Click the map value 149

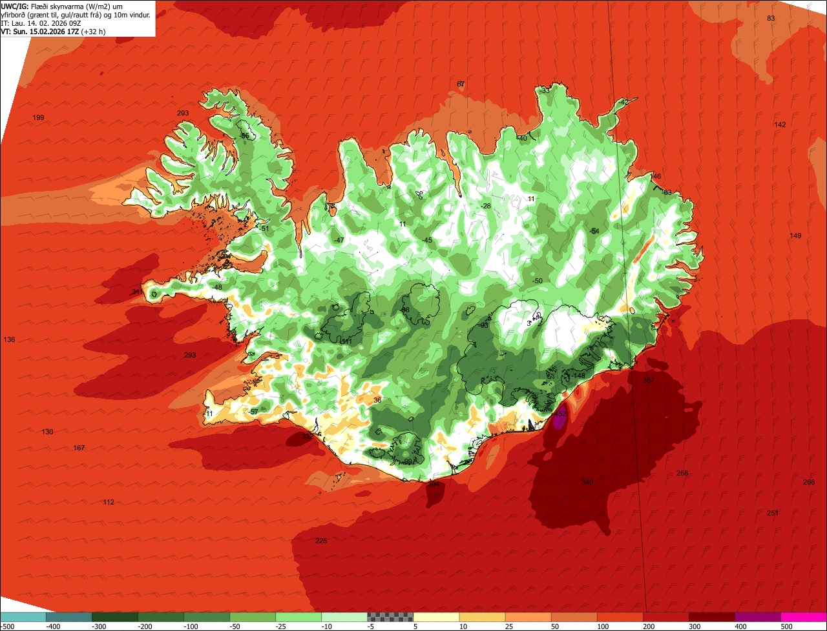pyautogui.click(x=795, y=235)
